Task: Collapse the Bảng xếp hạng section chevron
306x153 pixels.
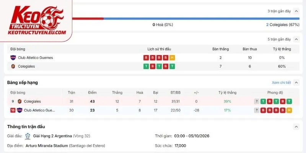Action: click(x=296, y=83)
